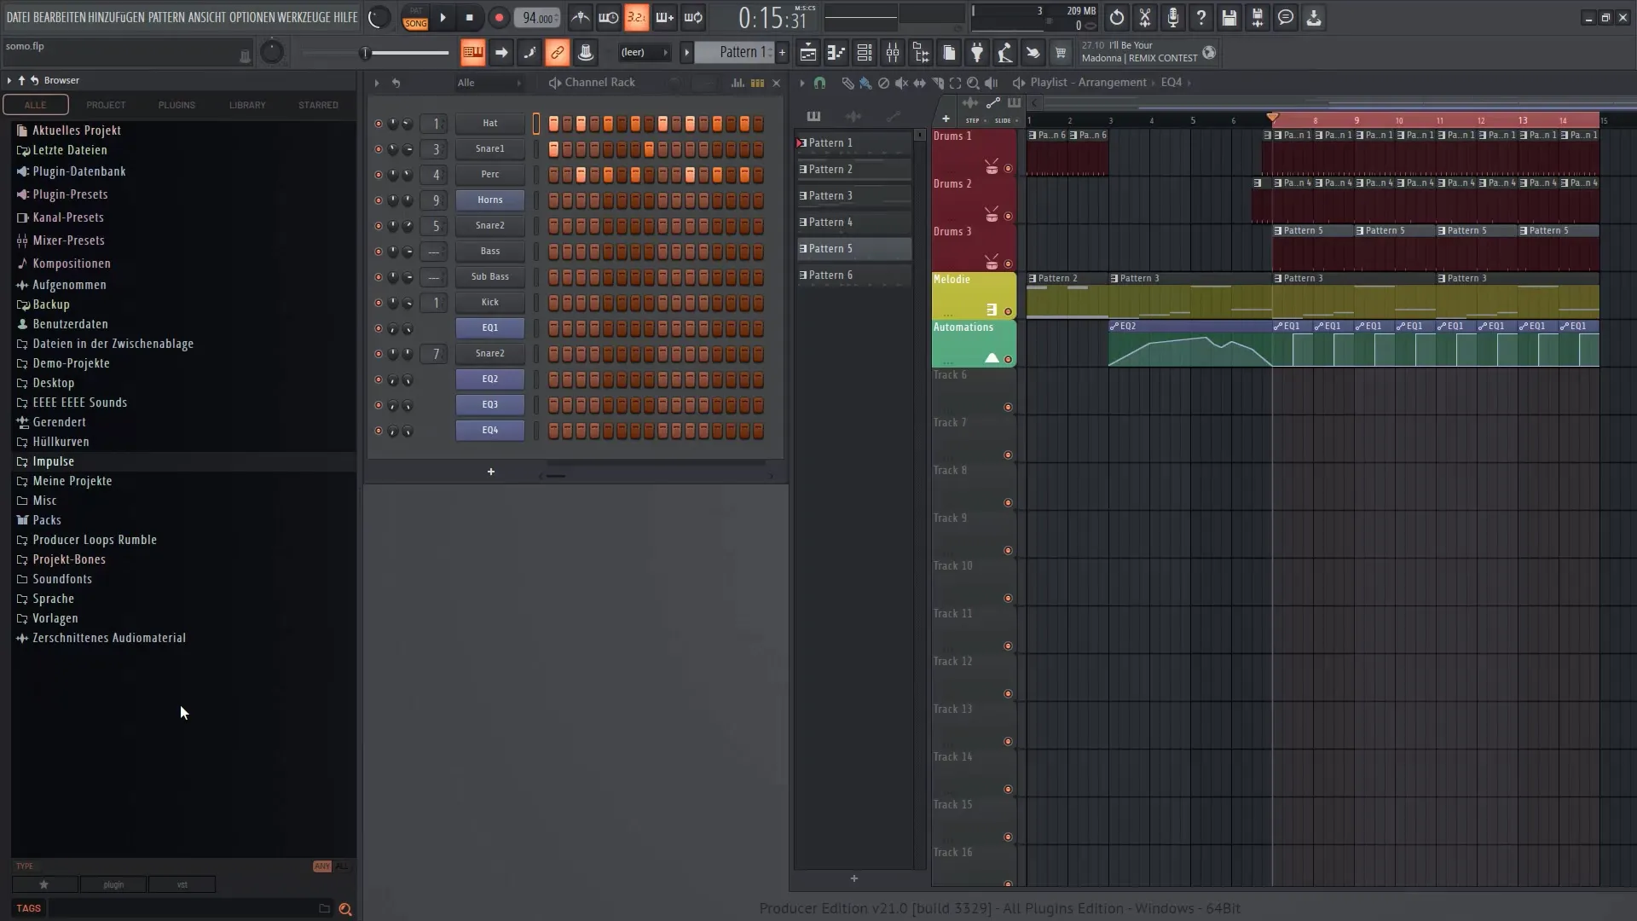This screenshot has height=921, width=1637.
Task: Drag BPM input field showing 94.000
Action: tap(537, 17)
